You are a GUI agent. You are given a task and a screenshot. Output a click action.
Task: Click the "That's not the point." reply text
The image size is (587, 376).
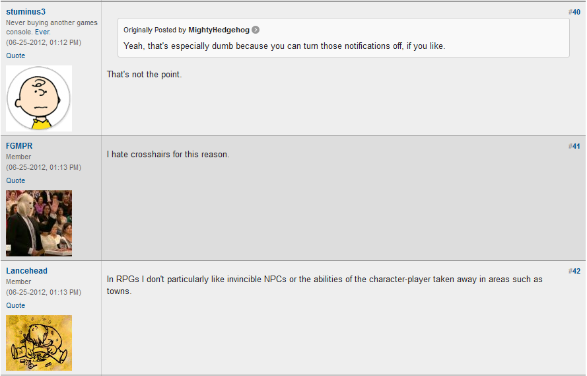pyautogui.click(x=144, y=74)
